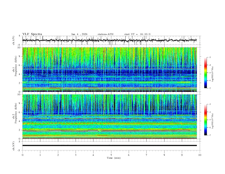Click the "-3" value on the upper colorbar
This screenshot has height=174, width=225.
(210, 57)
